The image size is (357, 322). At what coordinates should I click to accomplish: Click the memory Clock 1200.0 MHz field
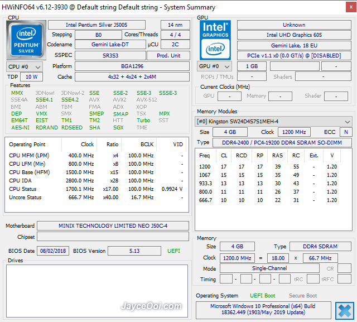pyautogui.click(x=237, y=258)
